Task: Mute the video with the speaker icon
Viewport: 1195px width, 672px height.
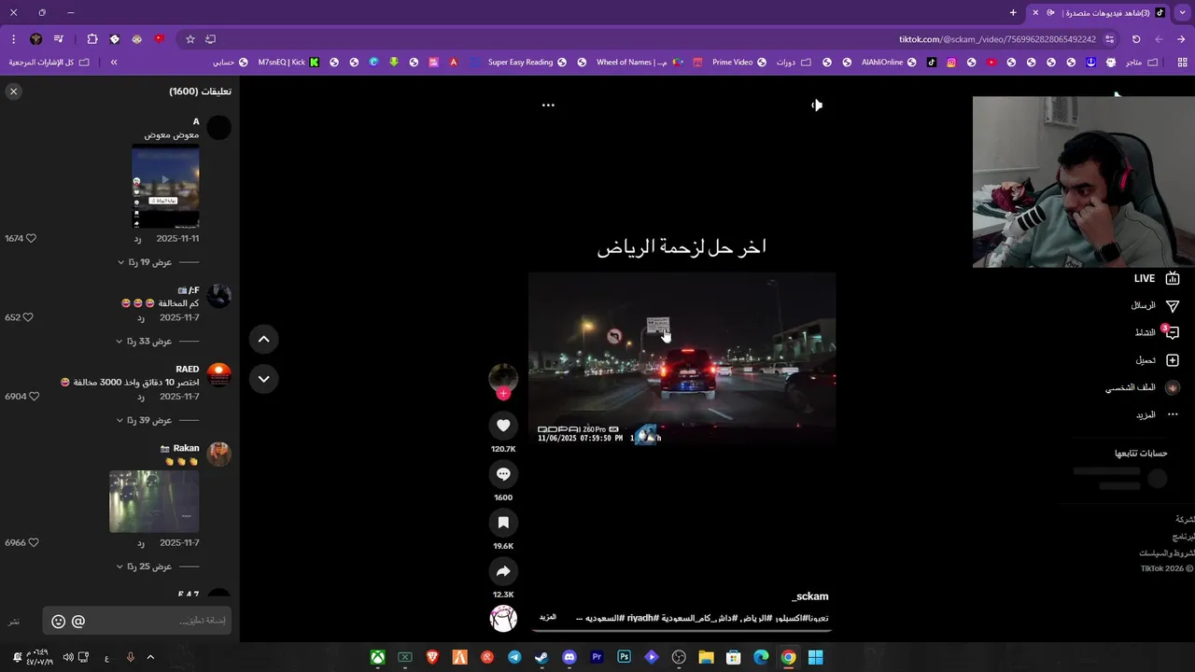Action: coord(817,105)
